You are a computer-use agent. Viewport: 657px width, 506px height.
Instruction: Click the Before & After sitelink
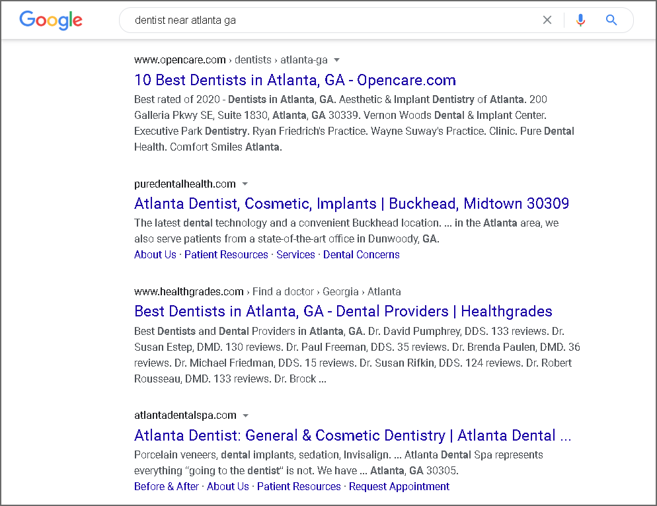coord(167,486)
